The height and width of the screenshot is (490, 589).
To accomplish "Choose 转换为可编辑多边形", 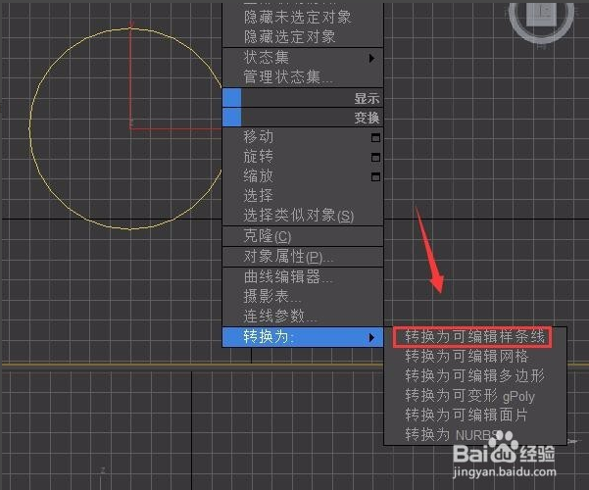I will [x=474, y=376].
